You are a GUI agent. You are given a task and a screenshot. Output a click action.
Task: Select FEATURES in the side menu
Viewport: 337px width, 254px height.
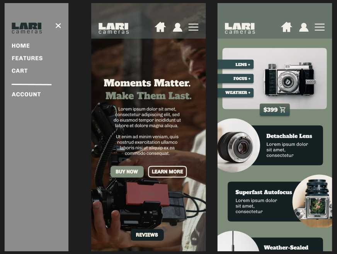pos(27,58)
